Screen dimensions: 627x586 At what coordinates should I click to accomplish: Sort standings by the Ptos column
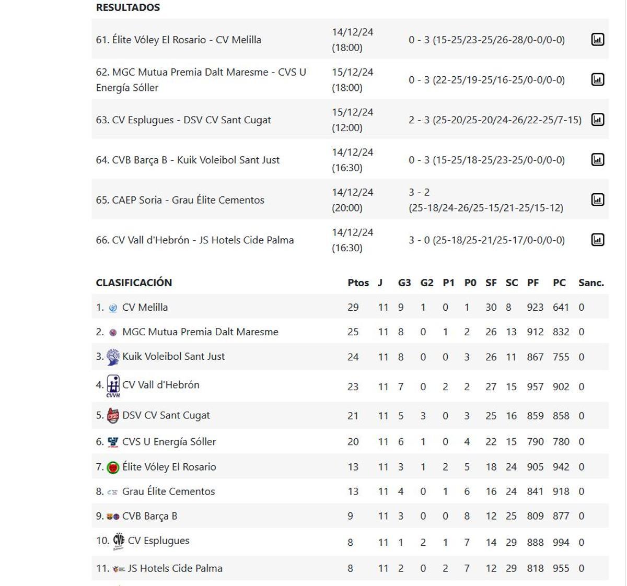(x=357, y=283)
